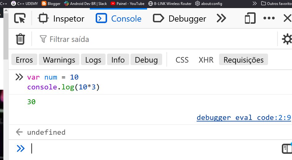Toggle the Requisições filter
This screenshot has height=160, width=292.
pos(243,59)
